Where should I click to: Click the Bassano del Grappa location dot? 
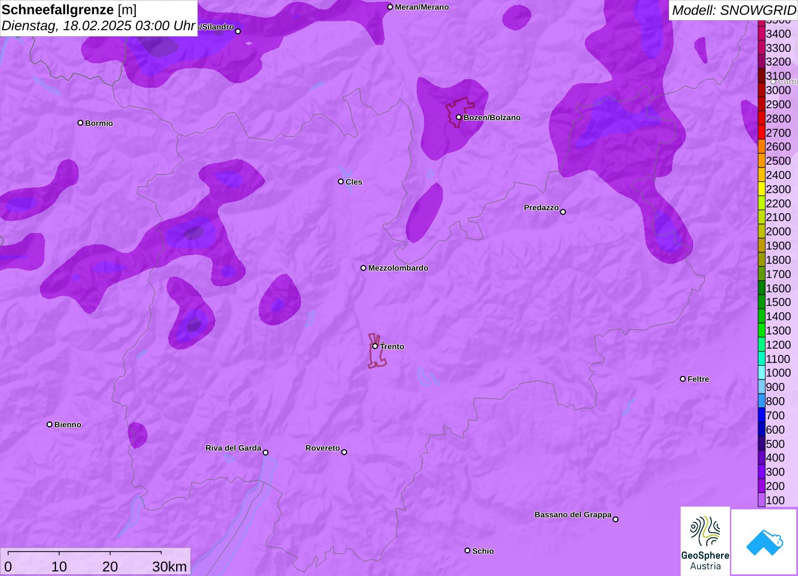point(616,519)
